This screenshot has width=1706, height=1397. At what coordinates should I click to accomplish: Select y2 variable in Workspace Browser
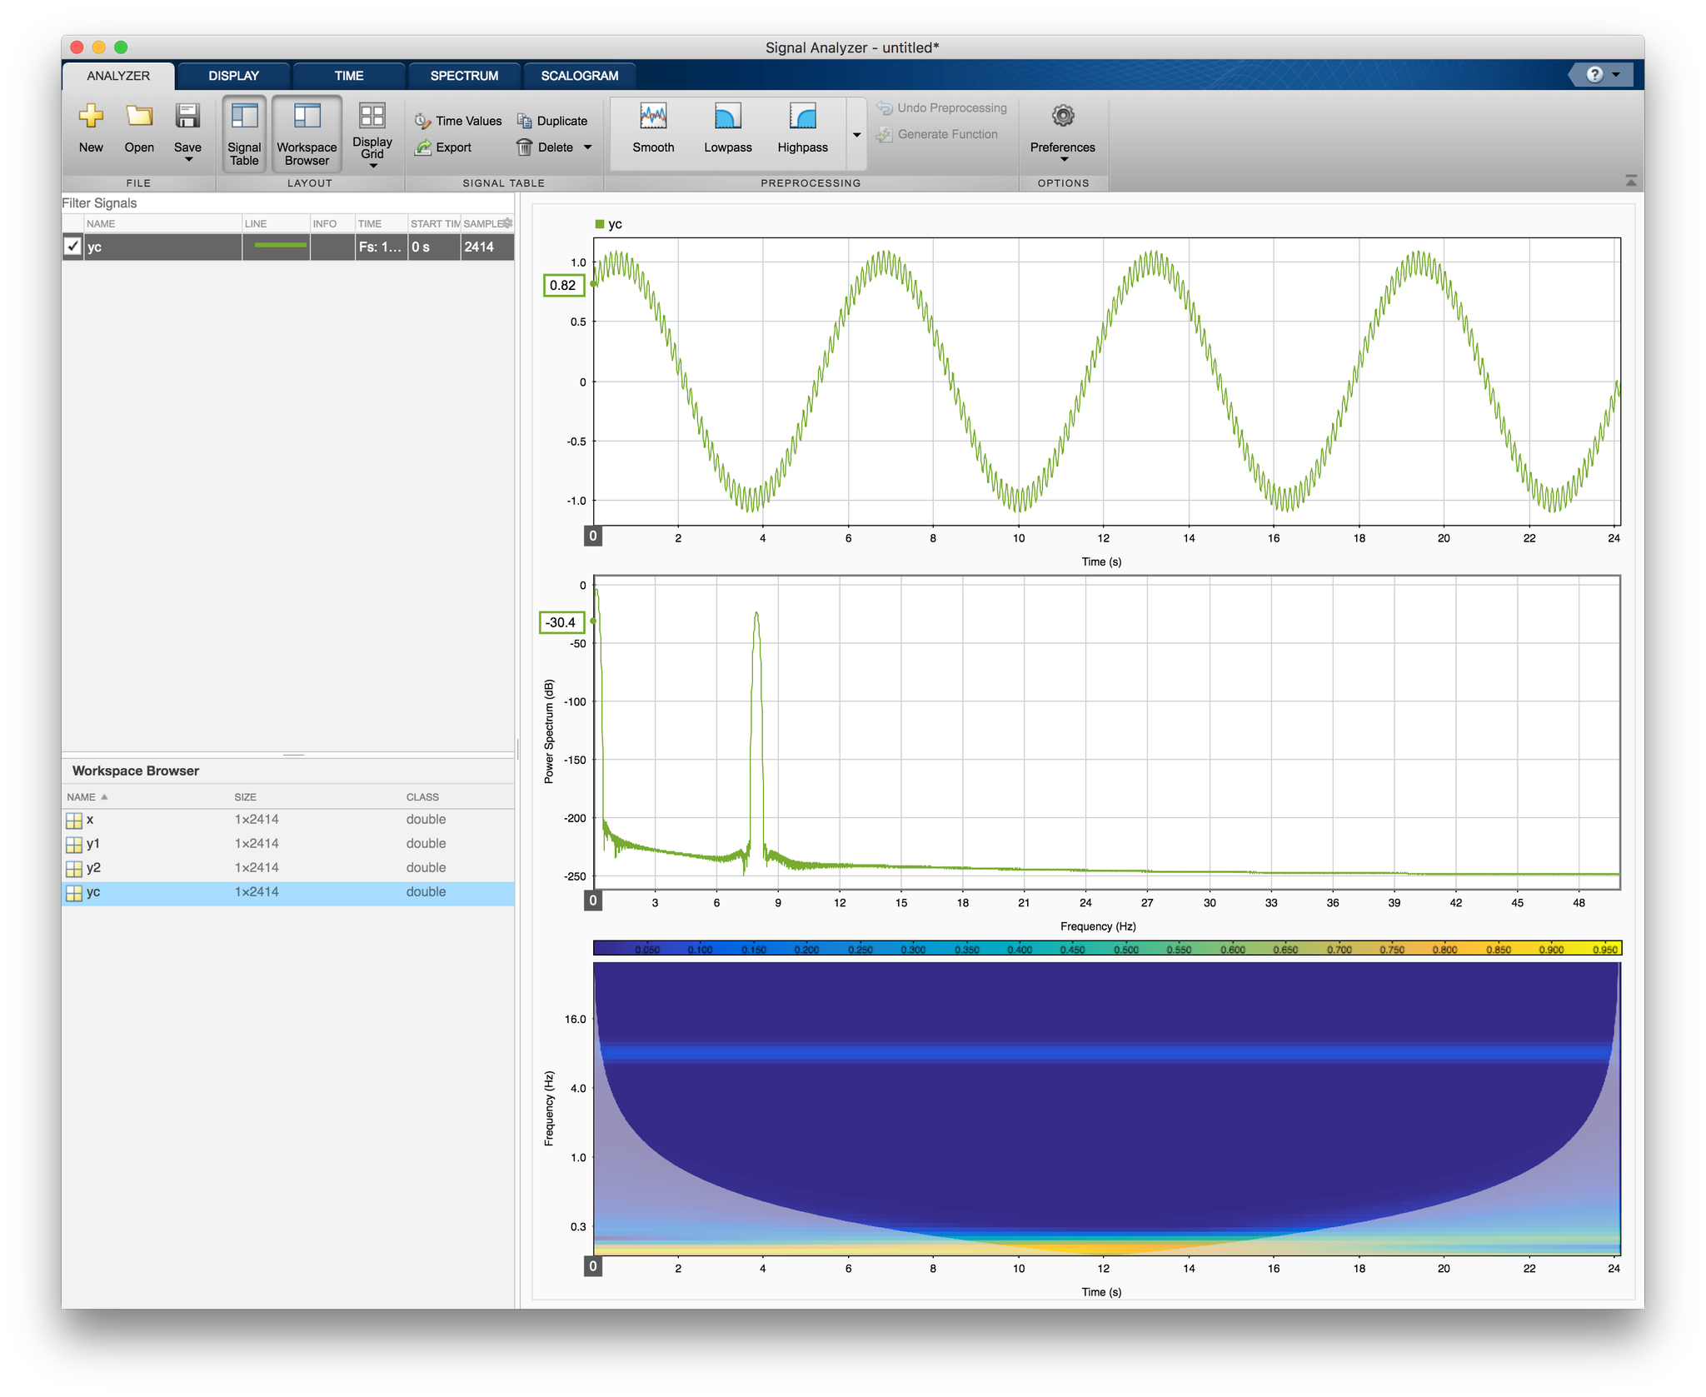[93, 867]
